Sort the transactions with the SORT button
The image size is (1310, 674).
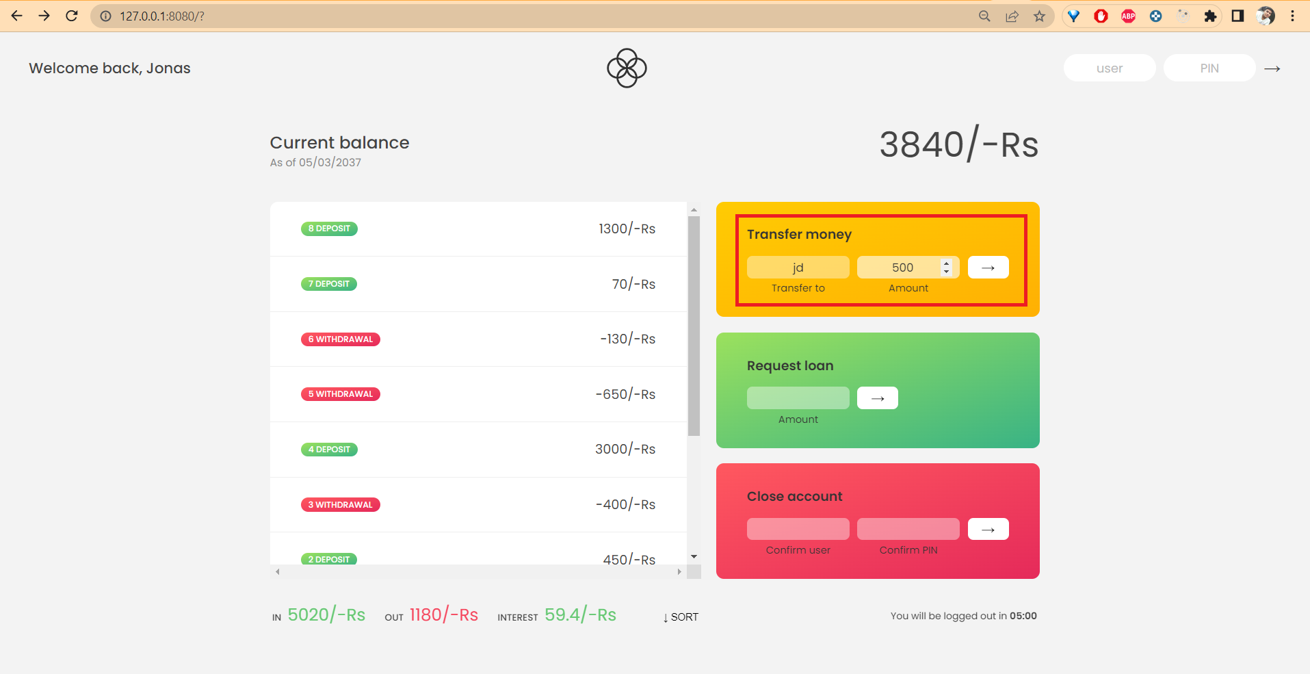680,617
